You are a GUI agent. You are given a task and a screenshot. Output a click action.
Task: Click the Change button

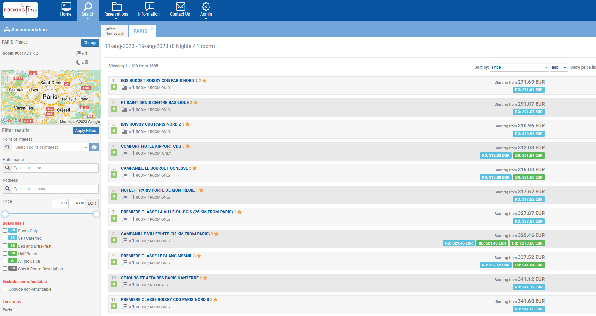click(x=90, y=43)
